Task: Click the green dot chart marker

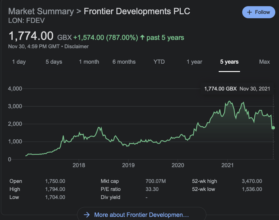Action: pos(273,128)
